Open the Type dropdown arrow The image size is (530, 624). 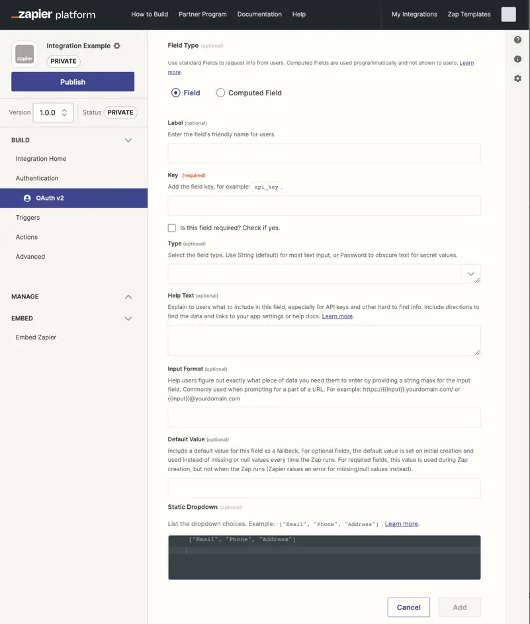pyautogui.click(x=470, y=274)
